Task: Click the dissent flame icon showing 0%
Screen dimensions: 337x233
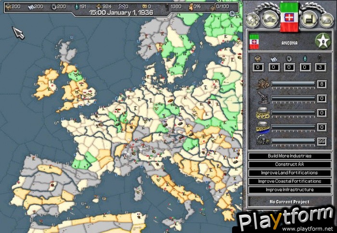Action: pos(191,7)
